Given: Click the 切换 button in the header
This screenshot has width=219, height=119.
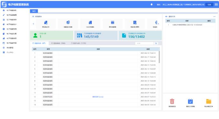Looking at the screenshot, I should click(209, 5).
